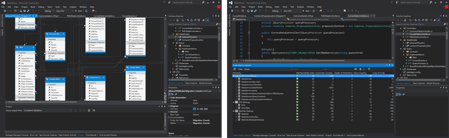Collapse the WebSite (Debug) row in Code Metrics
Viewport: 449px width, 138px height.
click(233, 111)
